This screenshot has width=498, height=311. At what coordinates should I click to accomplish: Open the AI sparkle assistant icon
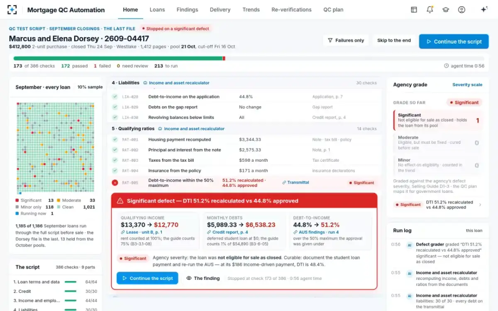pos(484,10)
